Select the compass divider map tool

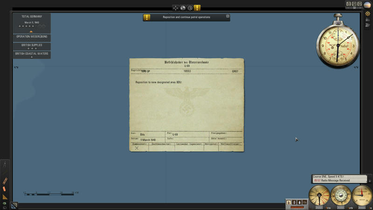pyautogui.click(x=5, y=164)
